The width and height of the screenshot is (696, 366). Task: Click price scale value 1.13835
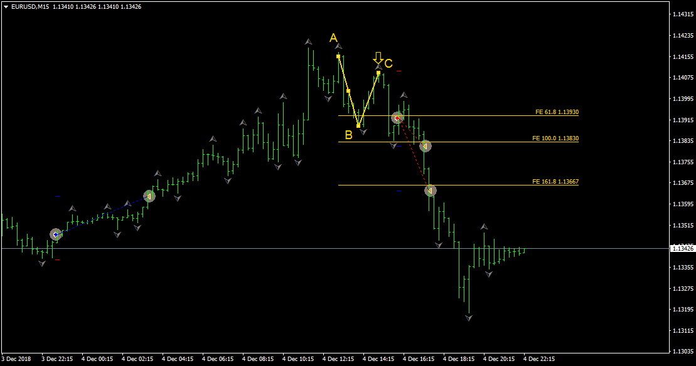click(683, 141)
